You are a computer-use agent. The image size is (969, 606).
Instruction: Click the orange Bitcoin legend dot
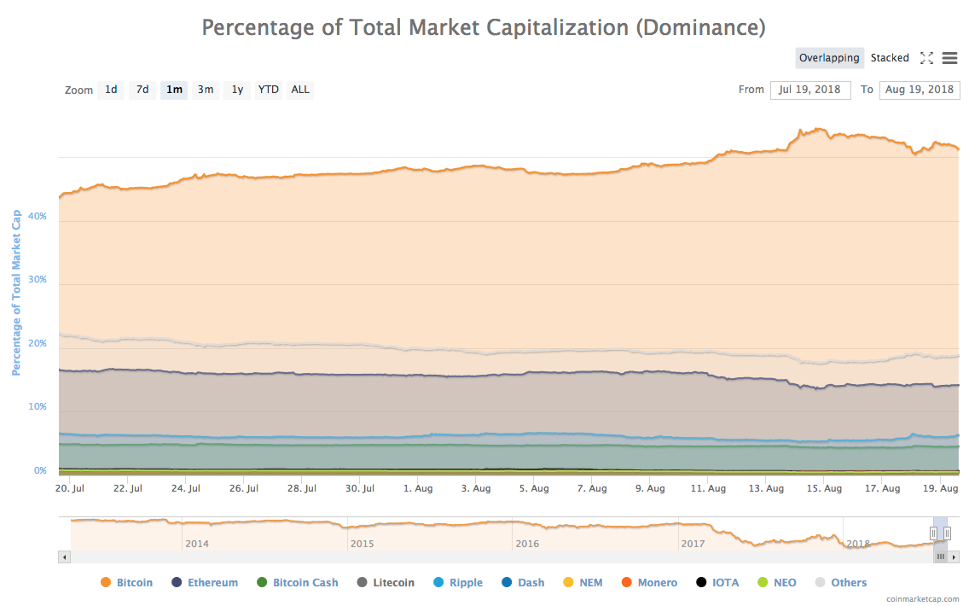[x=107, y=582]
